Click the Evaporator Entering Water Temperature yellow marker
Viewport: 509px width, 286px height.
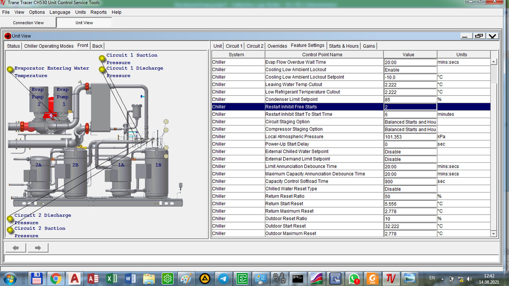point(10,69)
